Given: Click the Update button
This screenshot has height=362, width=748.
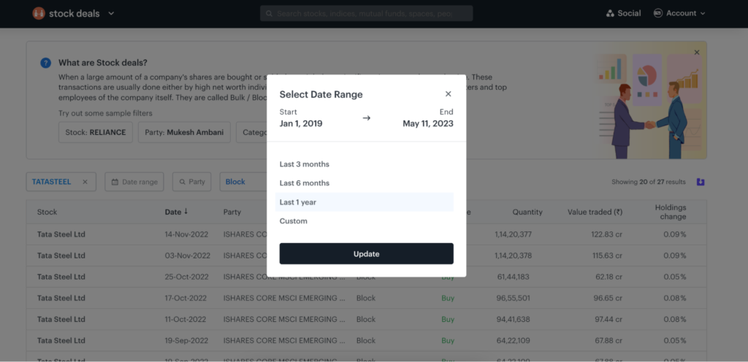Looking at the screenshot, I should 367,253.
